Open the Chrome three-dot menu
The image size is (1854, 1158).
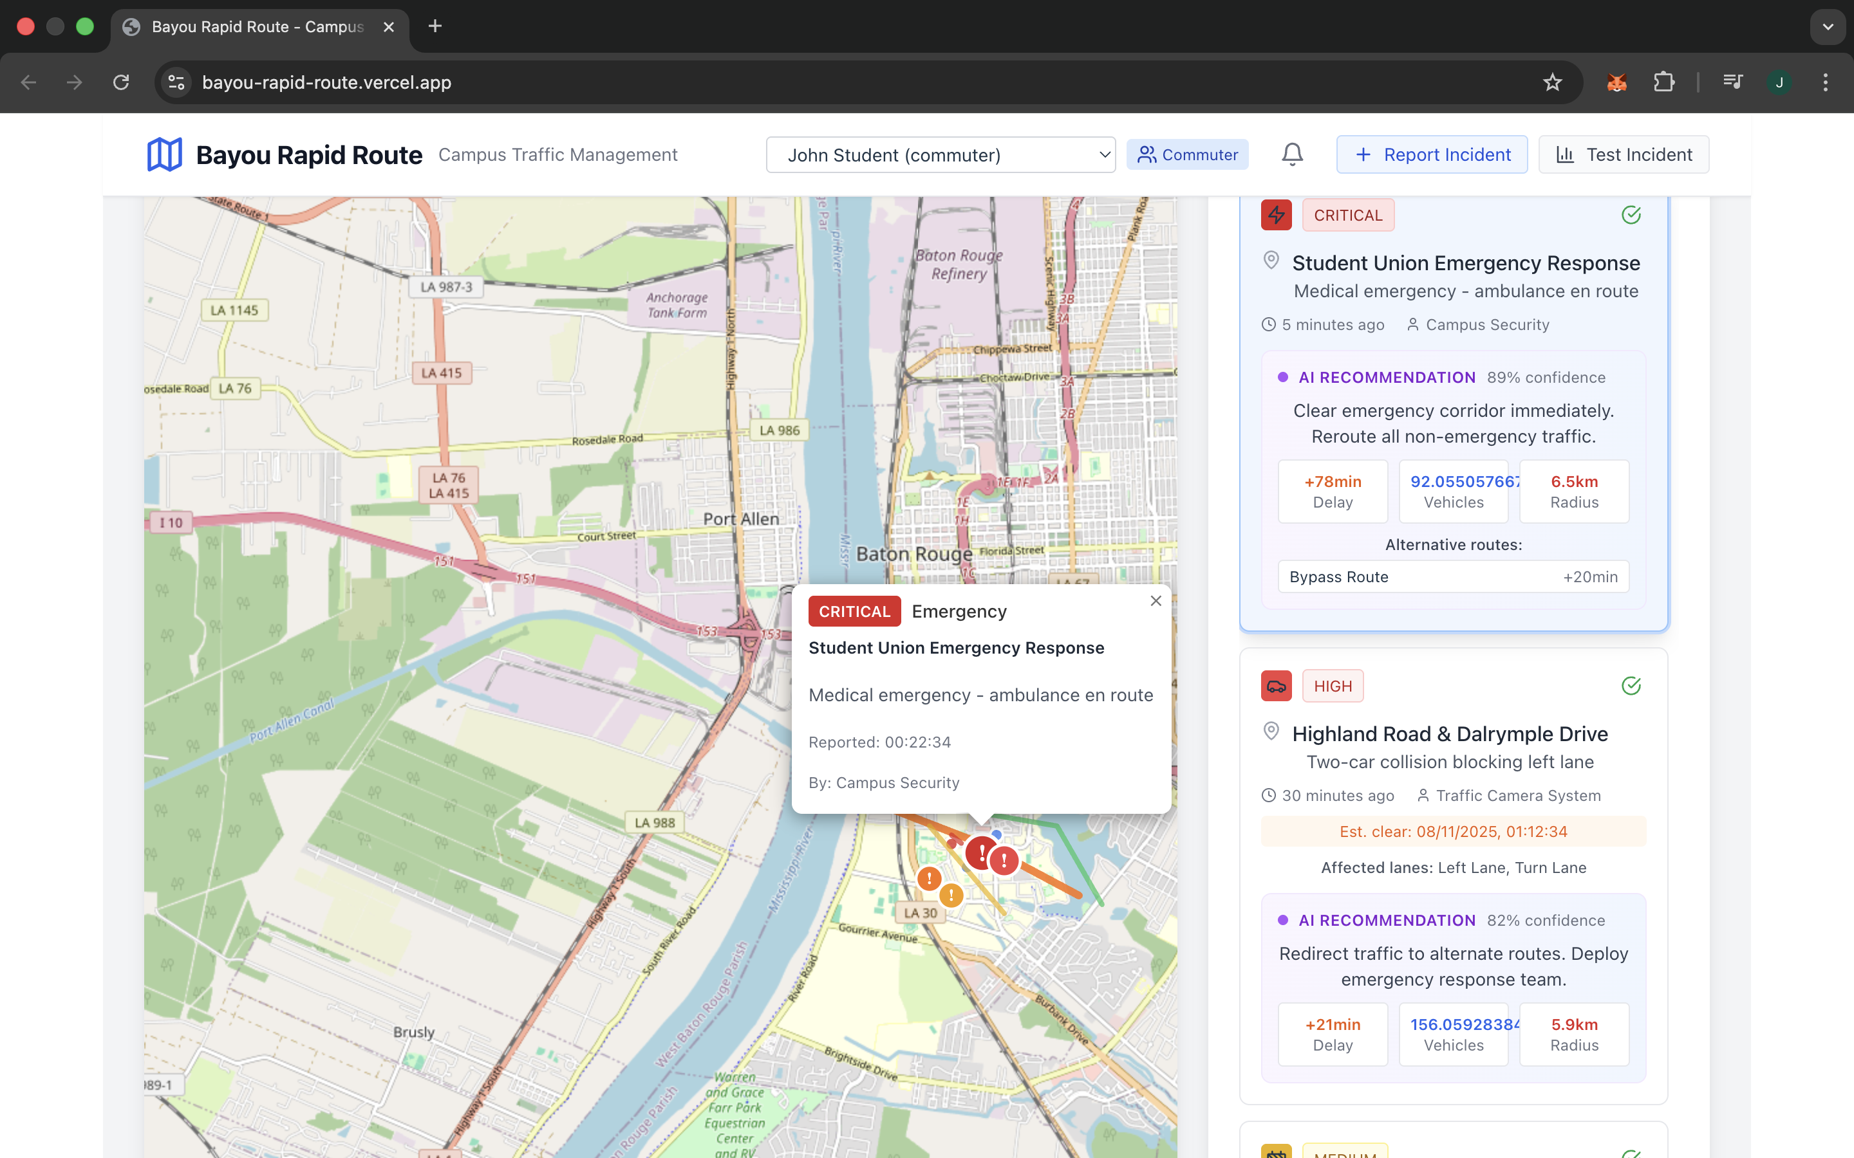1825,82
